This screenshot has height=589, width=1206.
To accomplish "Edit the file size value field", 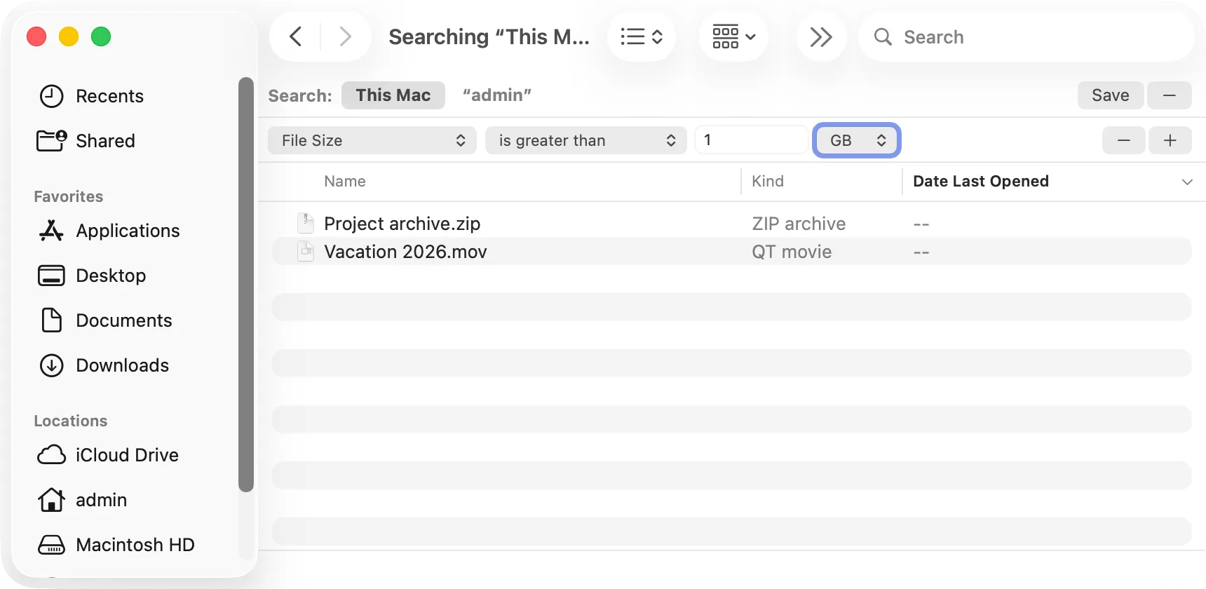I will point(752,140).
